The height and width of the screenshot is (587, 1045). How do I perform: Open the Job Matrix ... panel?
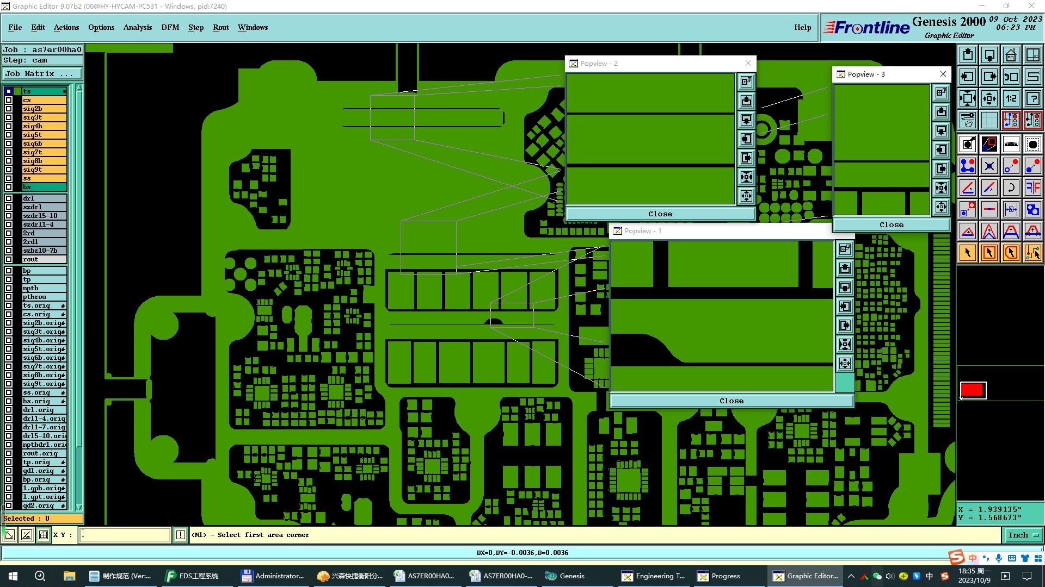coord(42,74)
